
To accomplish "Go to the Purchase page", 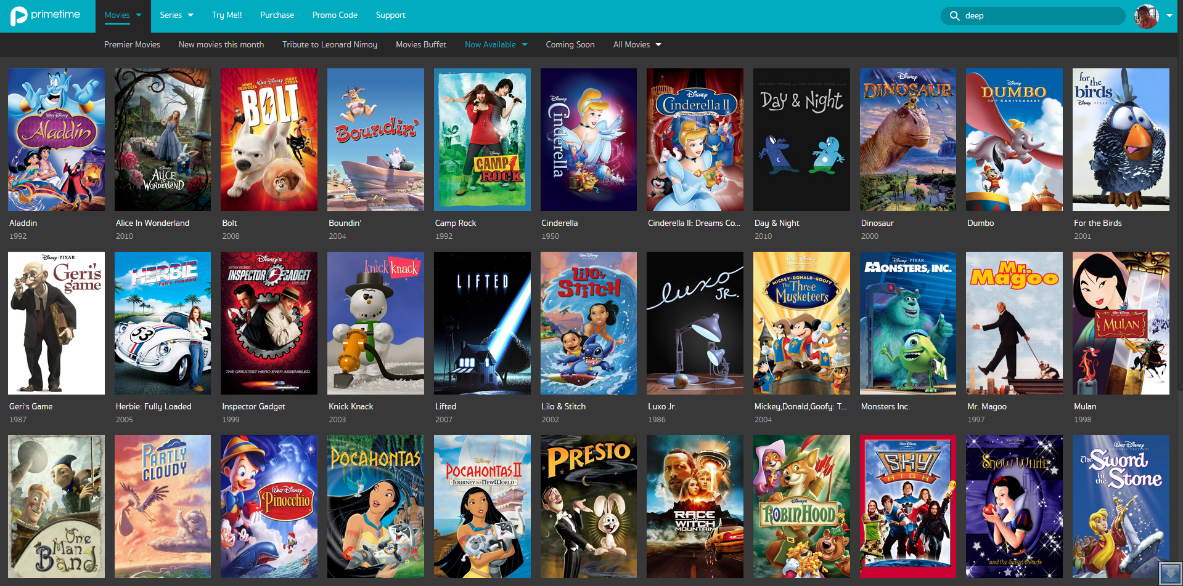I will [277, 15].
